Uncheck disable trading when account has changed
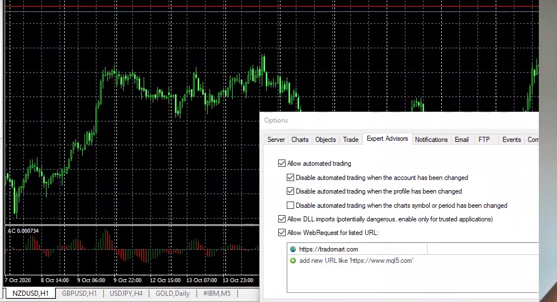Viewport: 557px width, 302px height. [x=291, y=178]
